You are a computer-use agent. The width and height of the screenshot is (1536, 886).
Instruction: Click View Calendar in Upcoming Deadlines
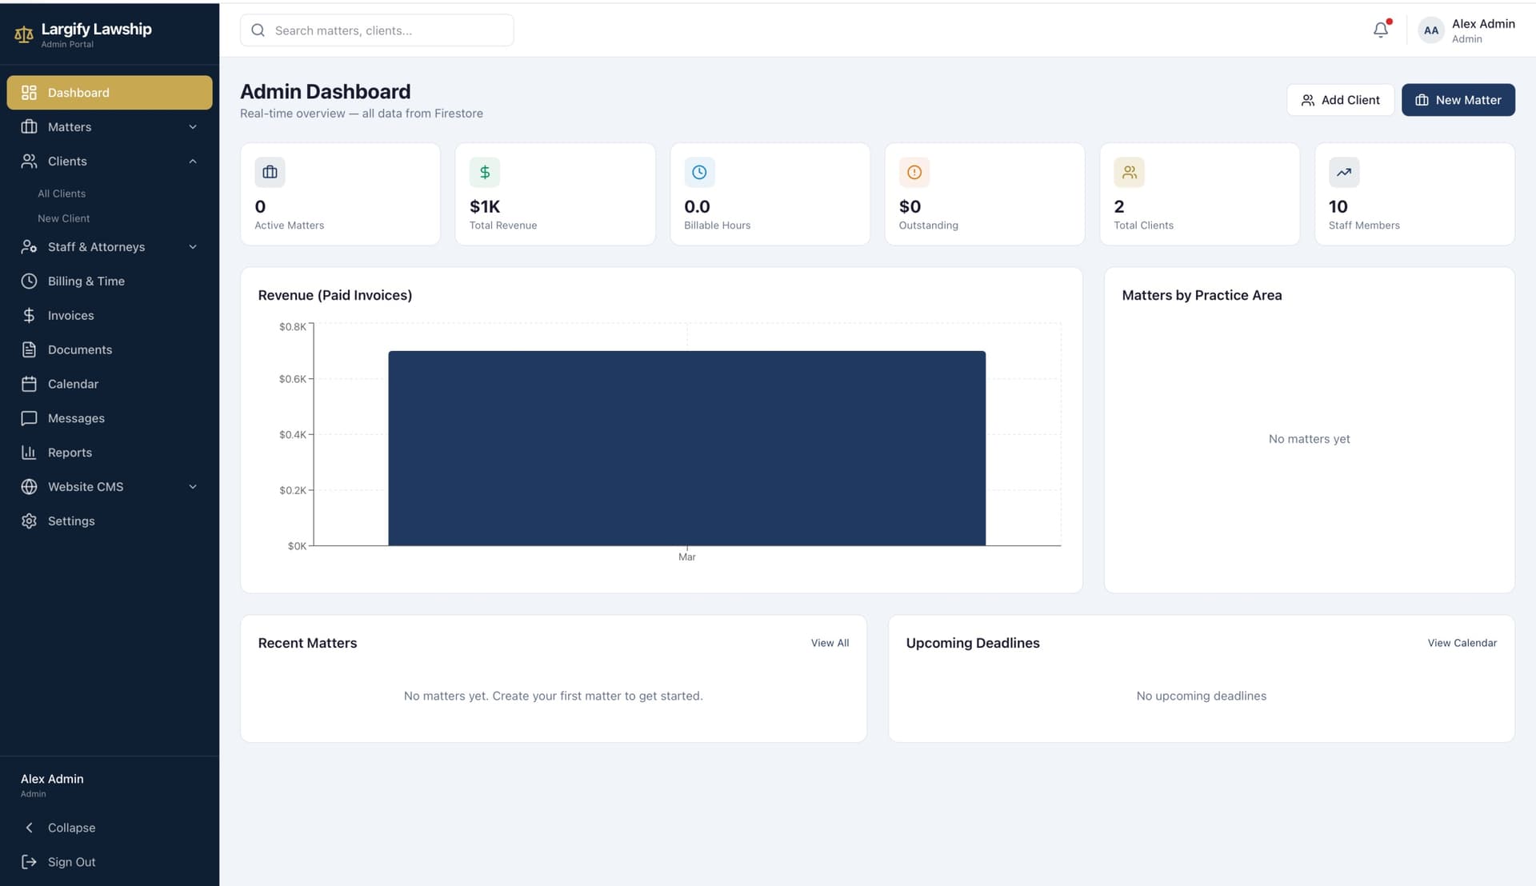pos(1462,642)
